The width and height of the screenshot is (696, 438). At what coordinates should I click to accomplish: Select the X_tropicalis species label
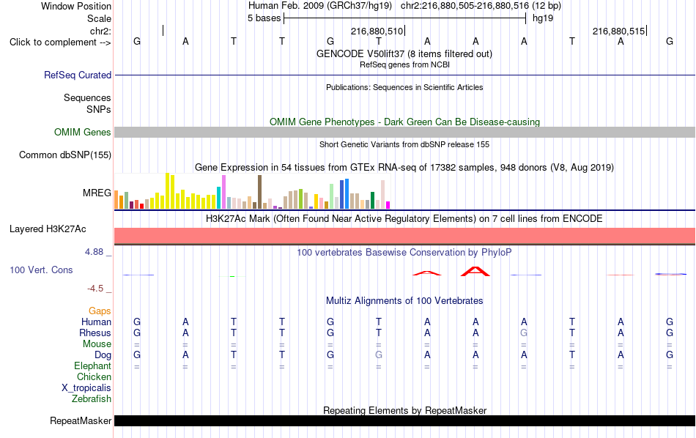coord(86,388)
